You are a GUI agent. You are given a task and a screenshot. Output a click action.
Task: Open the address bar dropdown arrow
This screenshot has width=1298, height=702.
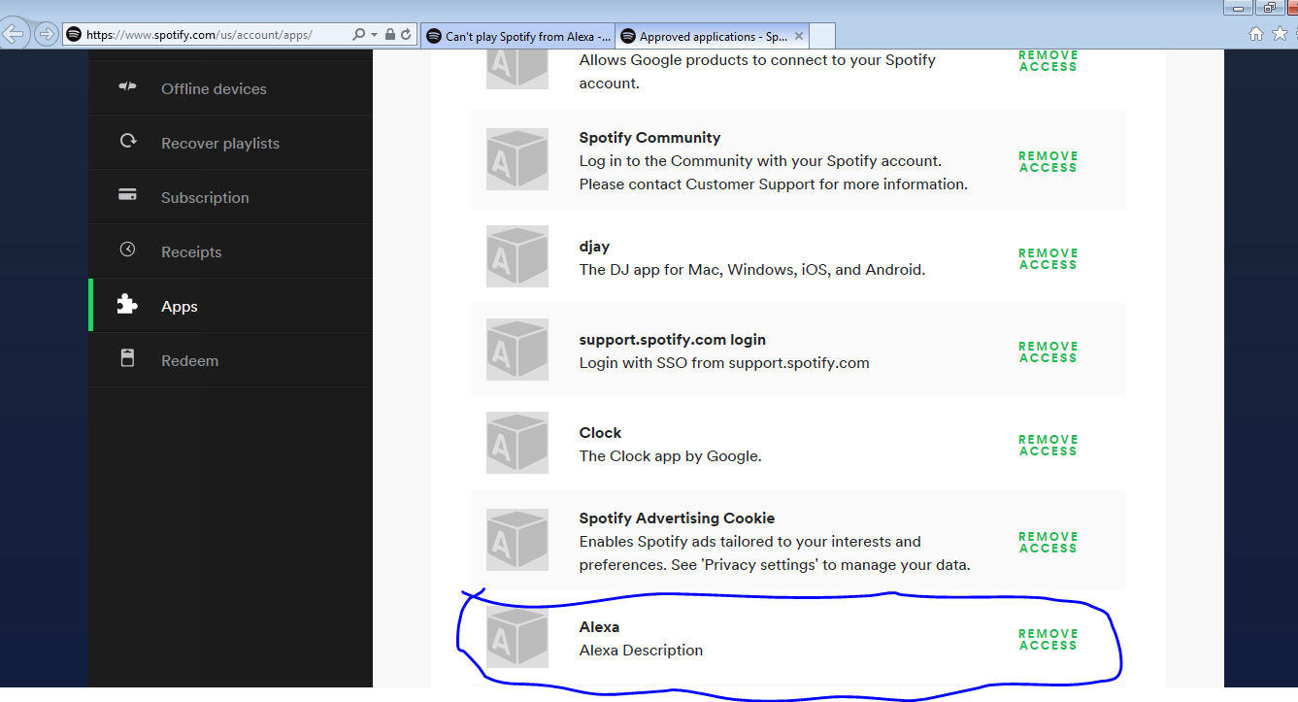coord(375,35)
